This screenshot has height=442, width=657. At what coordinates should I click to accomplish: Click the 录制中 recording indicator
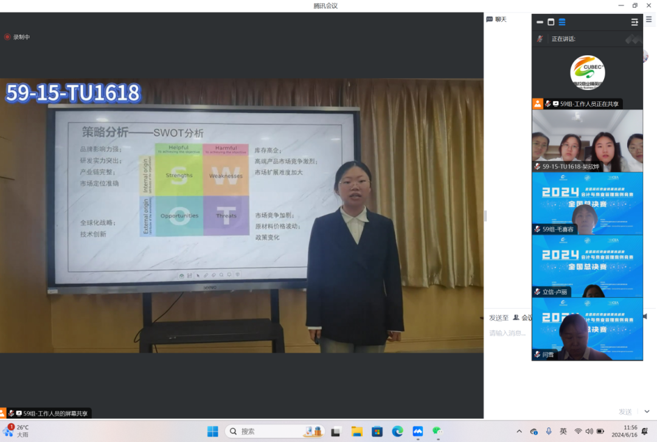click(18, 37)
